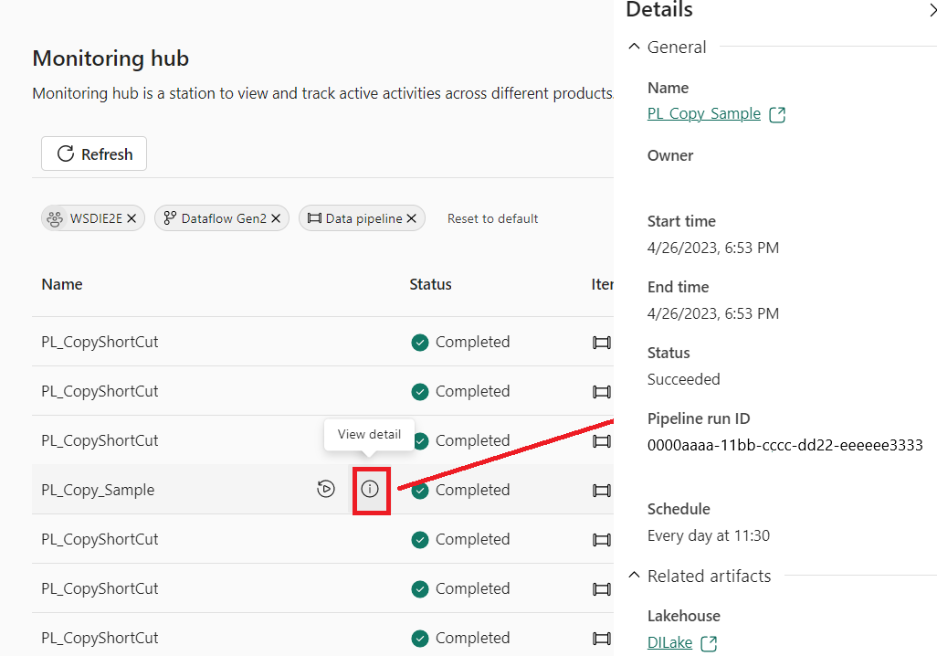Open the DILake lakehouse link
The width and height of the screenshot is (937, 656).
(669, 643)
